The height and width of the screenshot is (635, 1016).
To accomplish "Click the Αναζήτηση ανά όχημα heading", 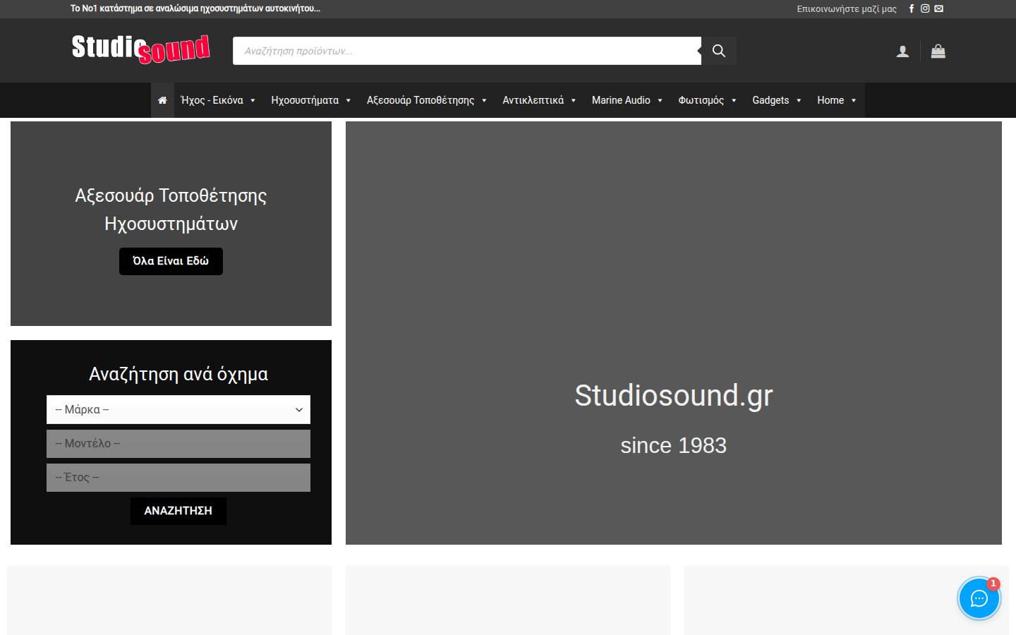I will pos(179,374).
